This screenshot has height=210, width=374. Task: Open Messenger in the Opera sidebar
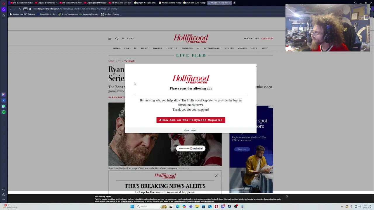[4, 100]
